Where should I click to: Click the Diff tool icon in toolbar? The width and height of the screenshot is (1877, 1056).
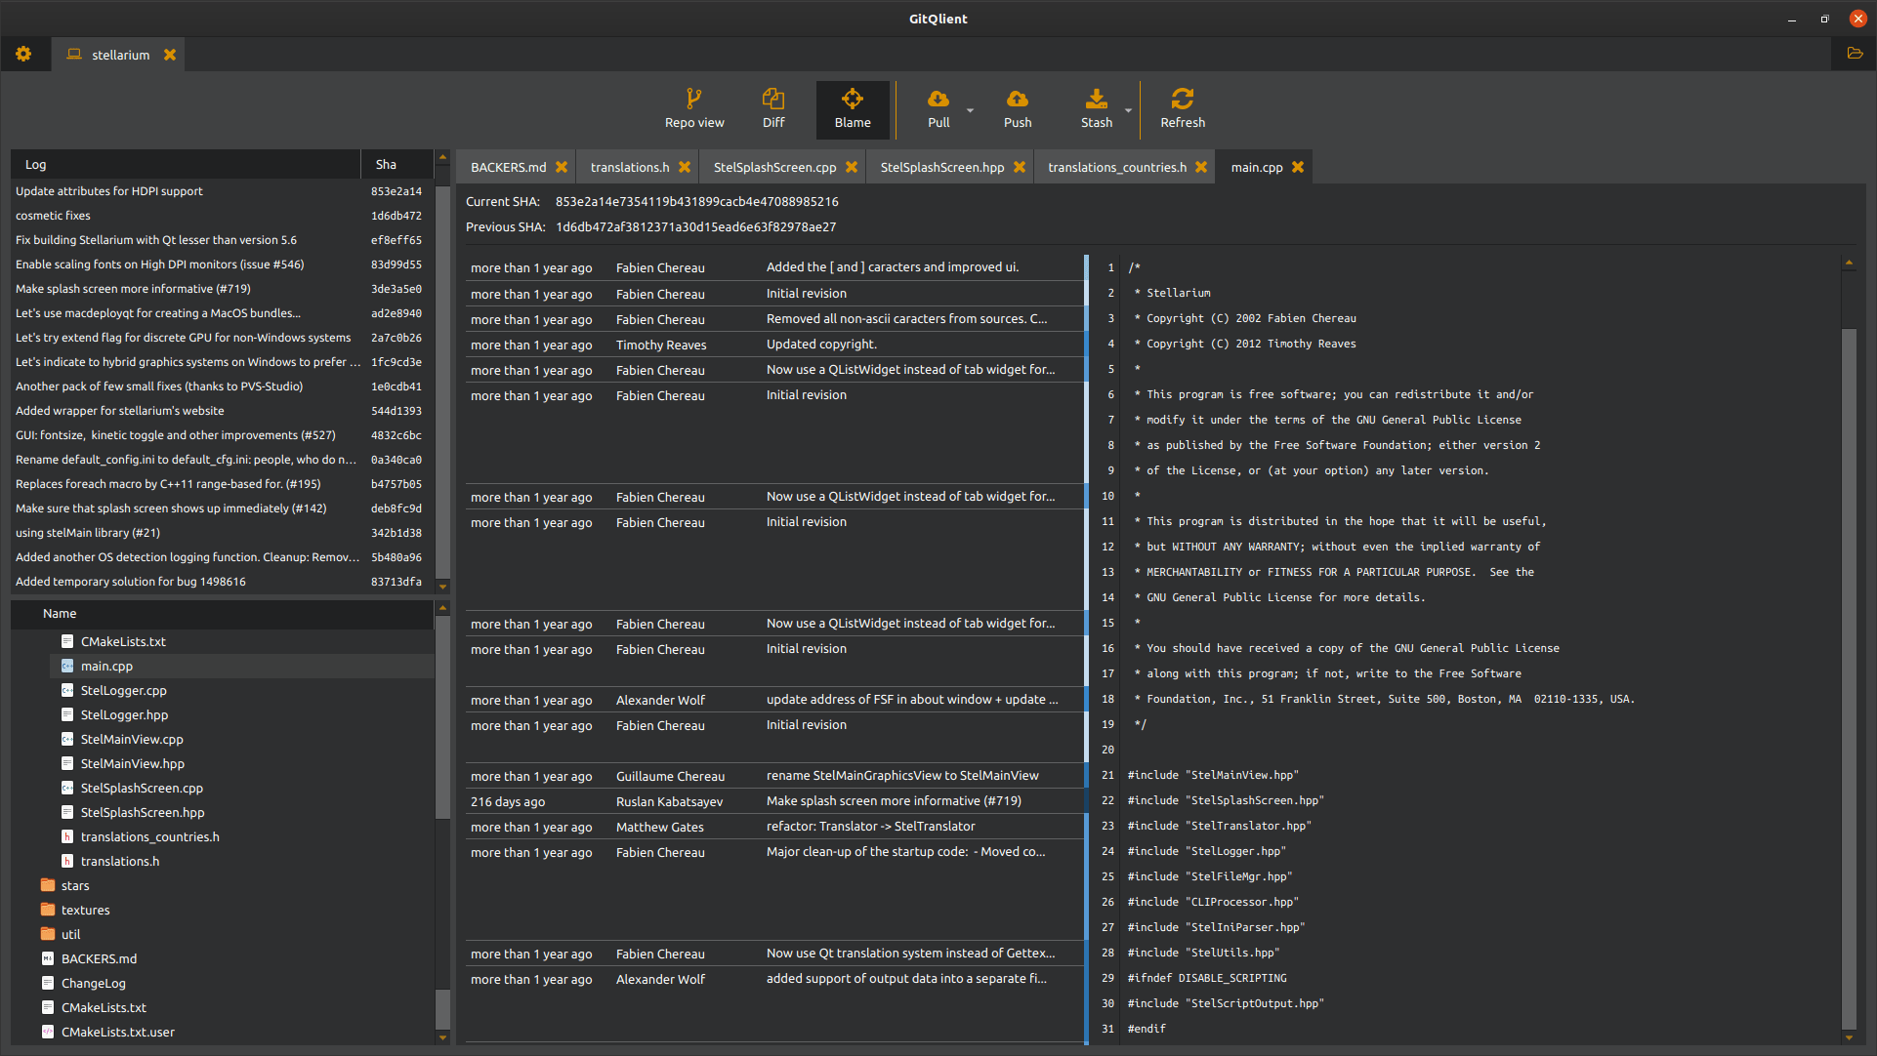pyautogui.click(x=772, y=109)
